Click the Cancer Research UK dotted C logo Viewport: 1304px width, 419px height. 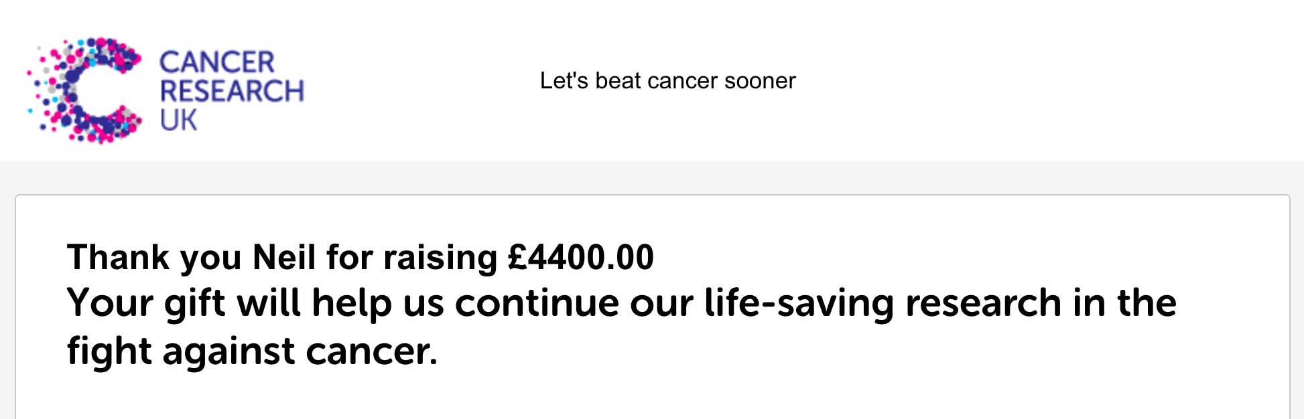coord(84,90)
